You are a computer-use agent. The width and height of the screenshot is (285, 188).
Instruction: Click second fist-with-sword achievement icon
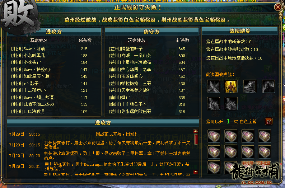(x=231, y=104)
